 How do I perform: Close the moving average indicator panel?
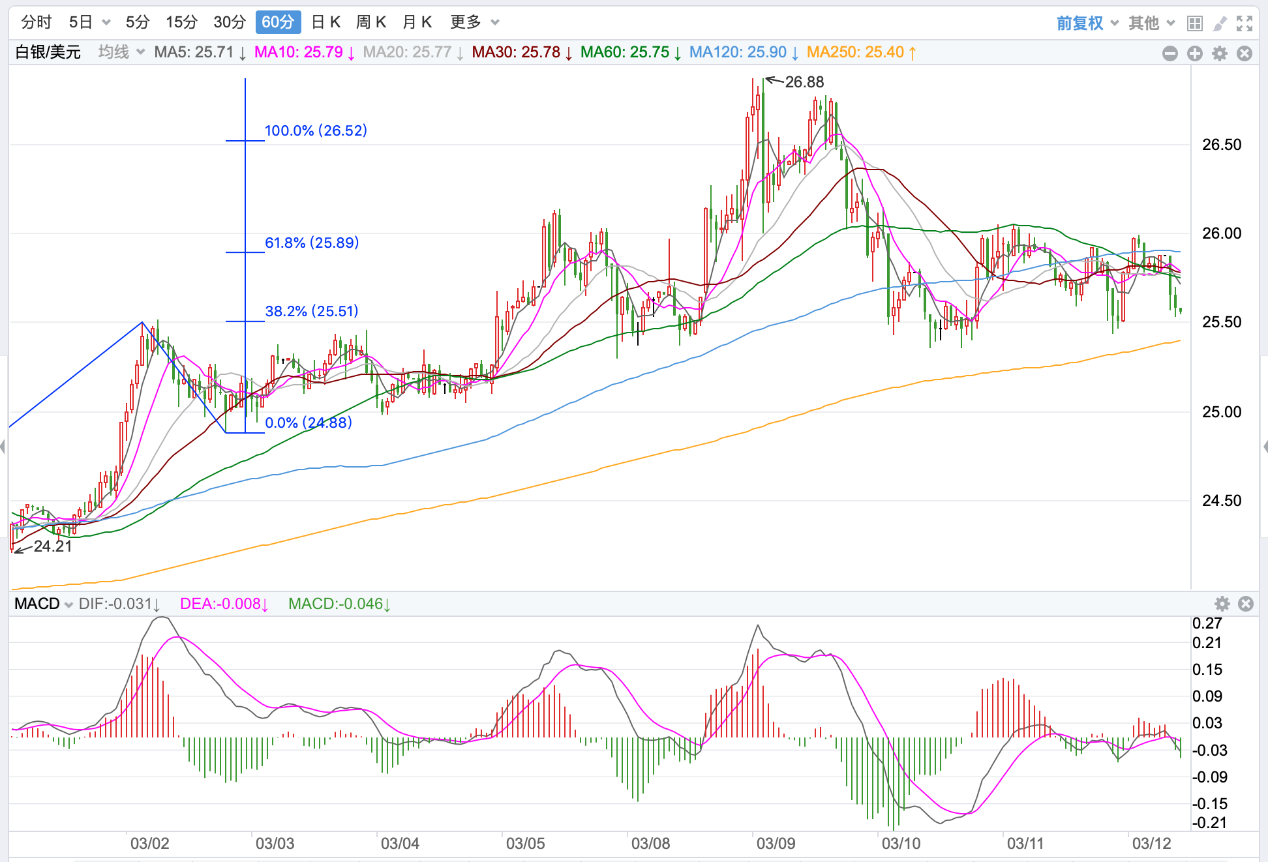click(1245, 53)
